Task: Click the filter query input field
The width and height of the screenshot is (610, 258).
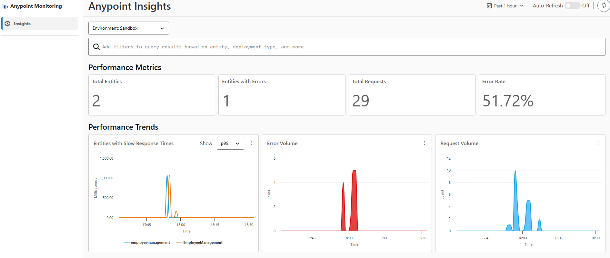Action: (352, 47)
